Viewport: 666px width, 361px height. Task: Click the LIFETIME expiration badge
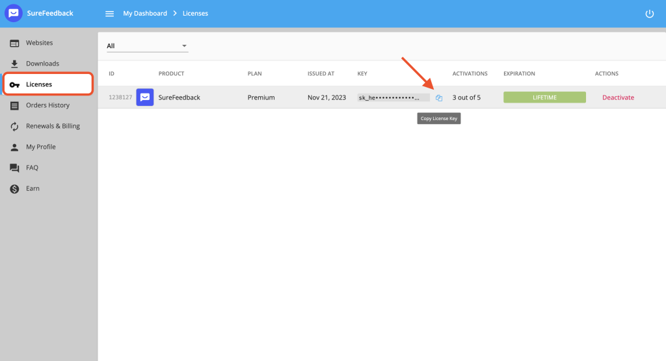544,97
